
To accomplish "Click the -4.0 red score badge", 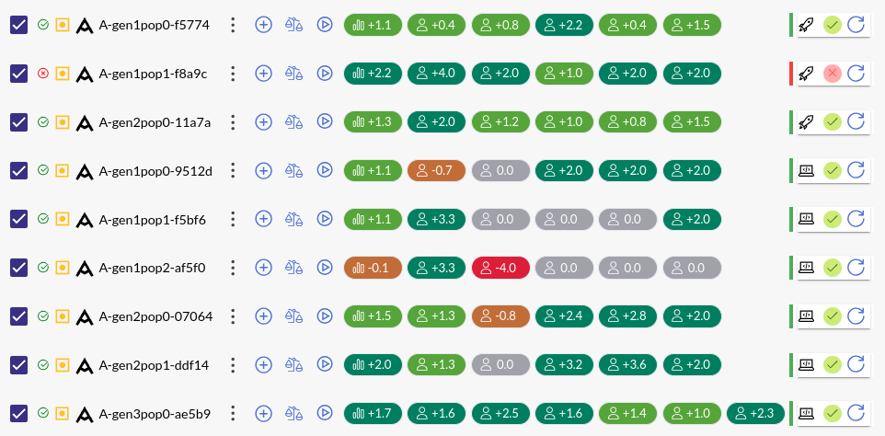I will 500,268.
